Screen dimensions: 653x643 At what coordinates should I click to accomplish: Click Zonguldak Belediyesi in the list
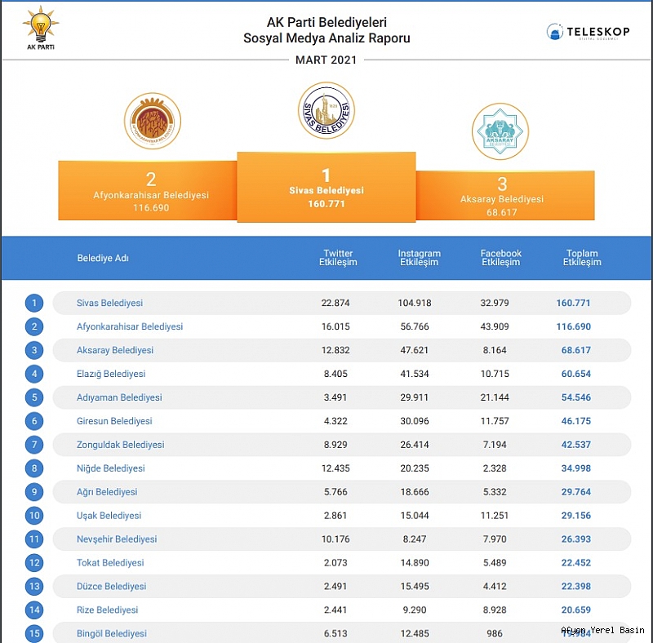pyautogui.click(x=120, y=445)
